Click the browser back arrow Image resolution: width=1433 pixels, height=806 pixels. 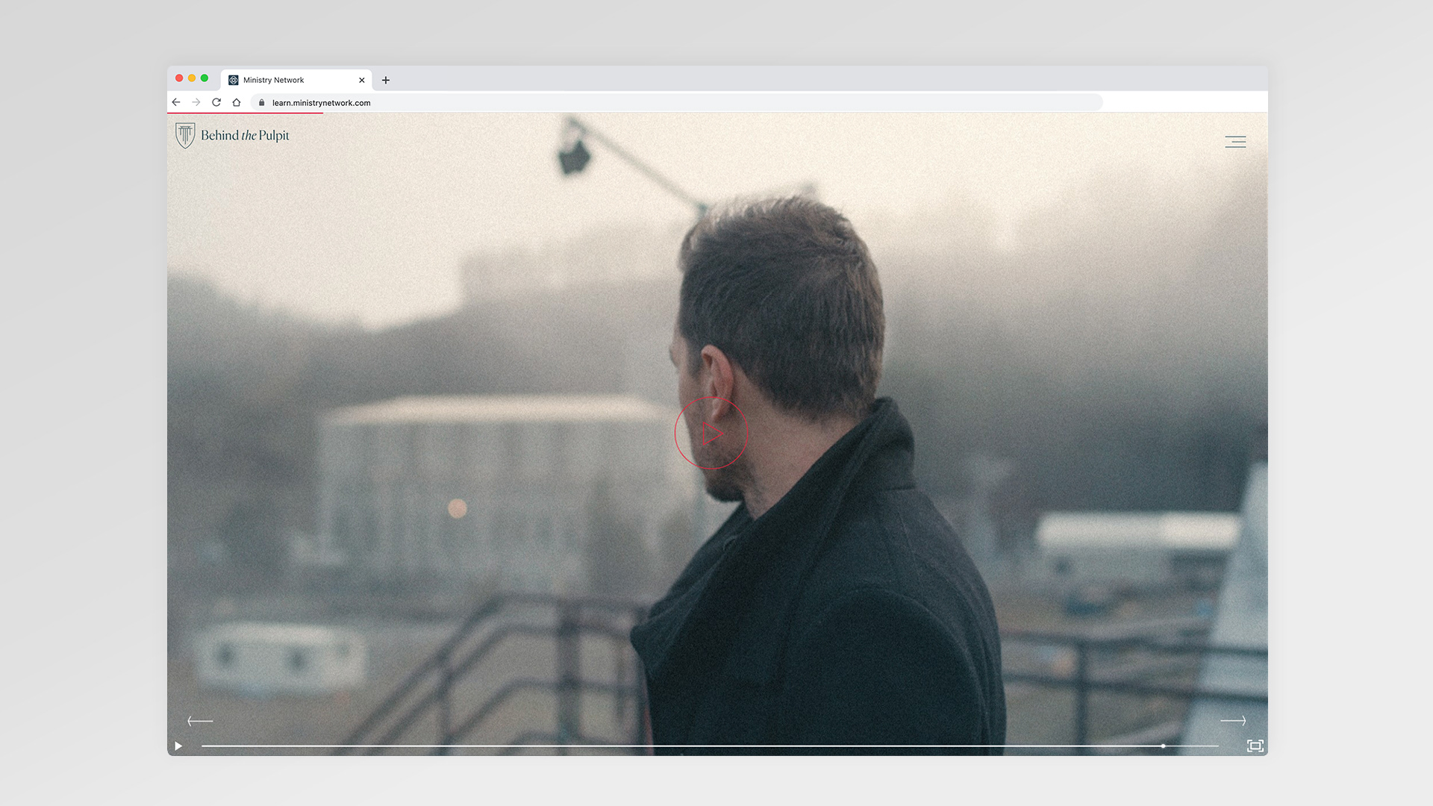176,102
